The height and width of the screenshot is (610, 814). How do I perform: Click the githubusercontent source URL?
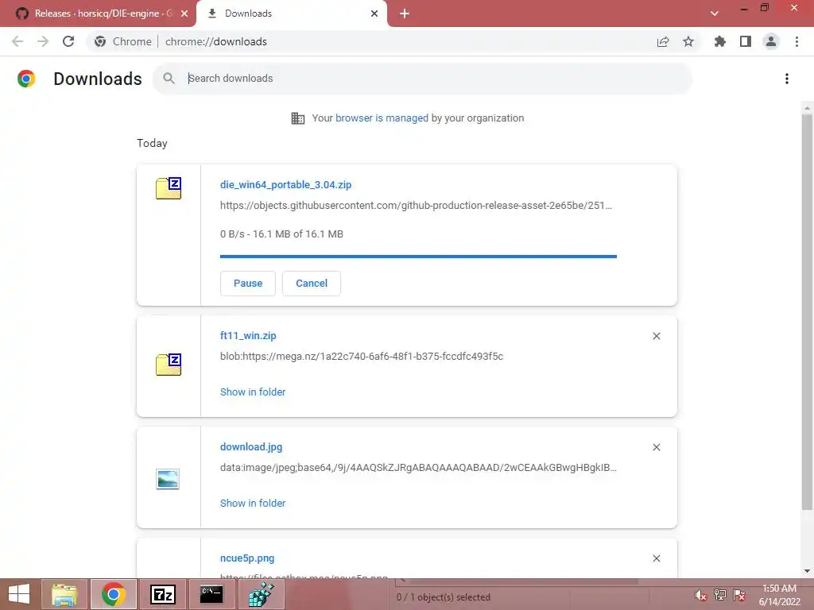point(416,206)
